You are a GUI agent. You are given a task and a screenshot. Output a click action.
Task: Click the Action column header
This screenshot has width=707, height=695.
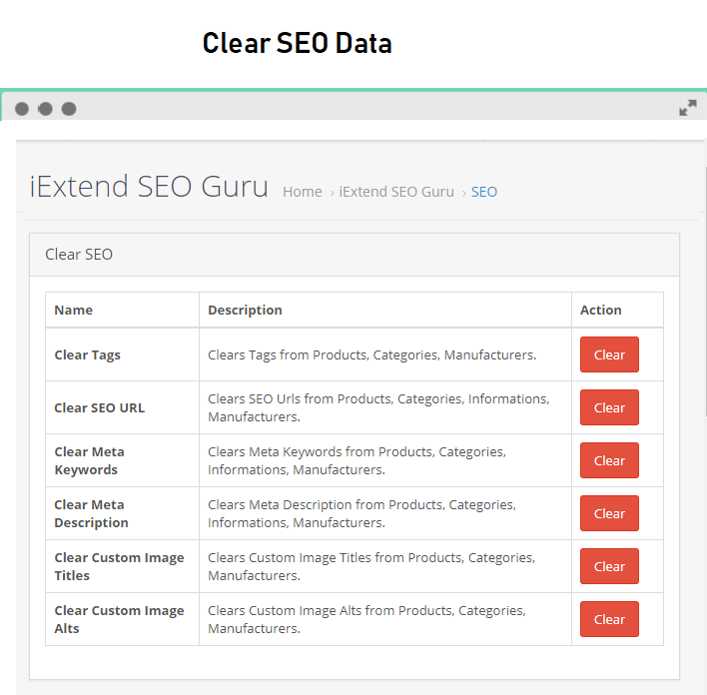600,310
